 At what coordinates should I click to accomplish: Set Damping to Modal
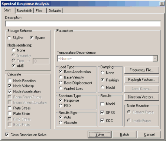[108, 87]
